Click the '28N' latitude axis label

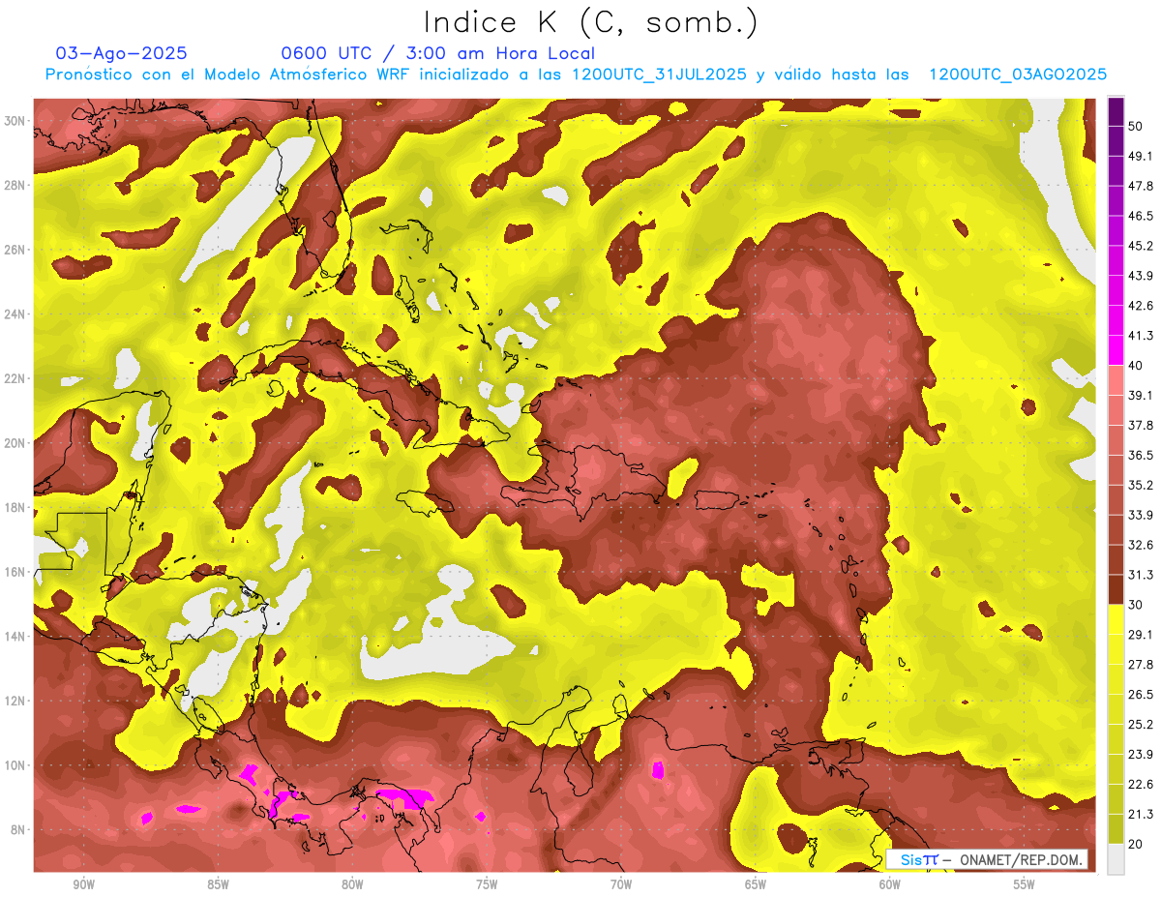click(15, 185)
